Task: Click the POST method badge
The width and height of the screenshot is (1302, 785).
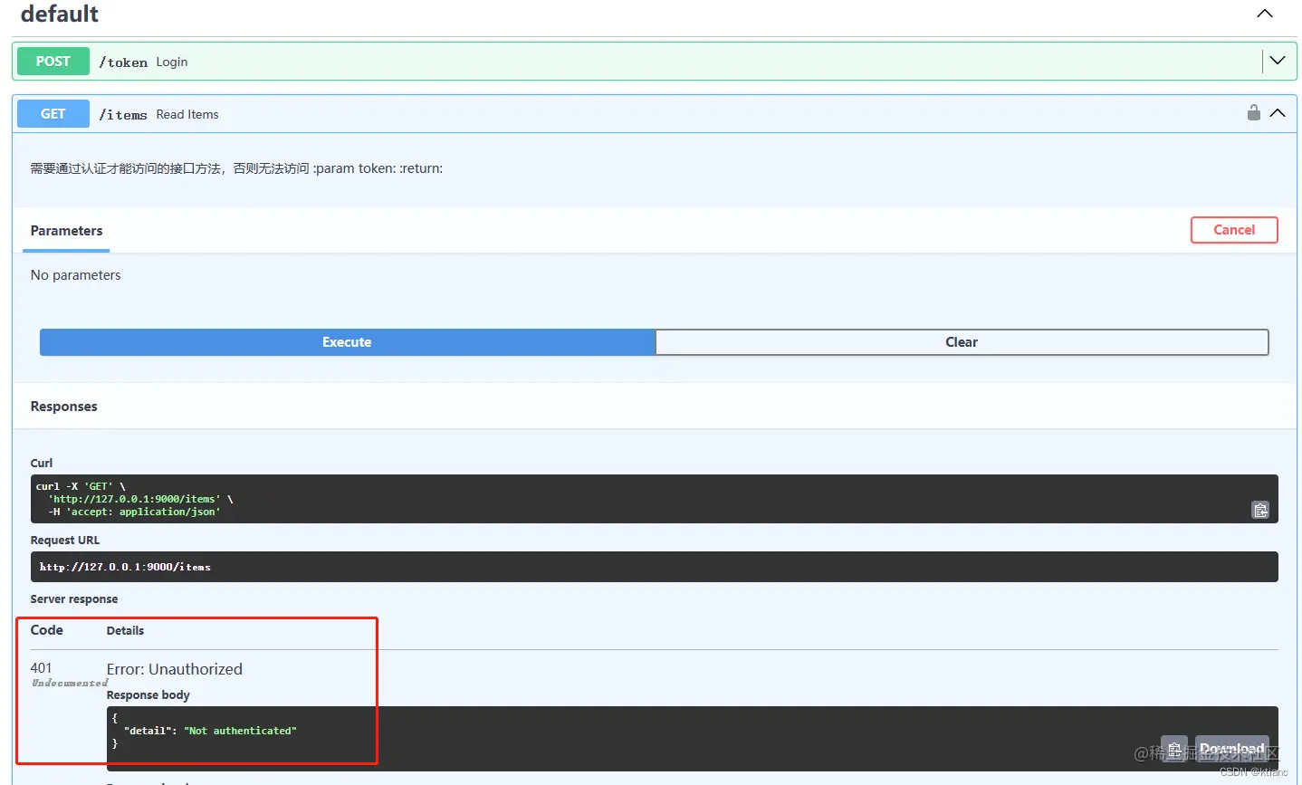Action: point(53,62)
